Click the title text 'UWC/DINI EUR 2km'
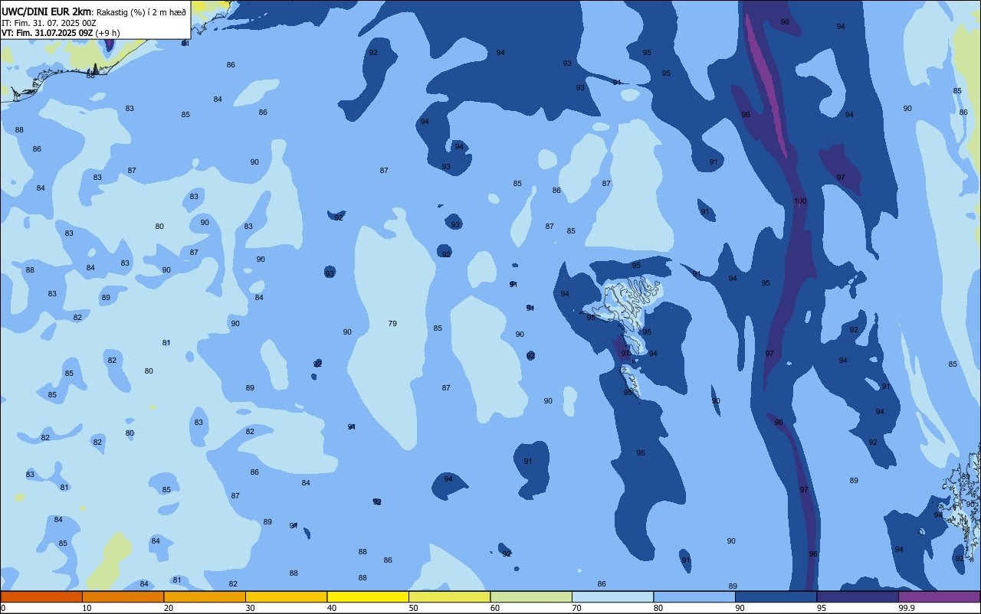 (46, 11)
